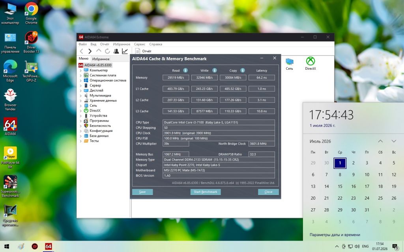Expand the Операционная система tree node
Viewport: 404px width, 252px height.
point(80,80)
